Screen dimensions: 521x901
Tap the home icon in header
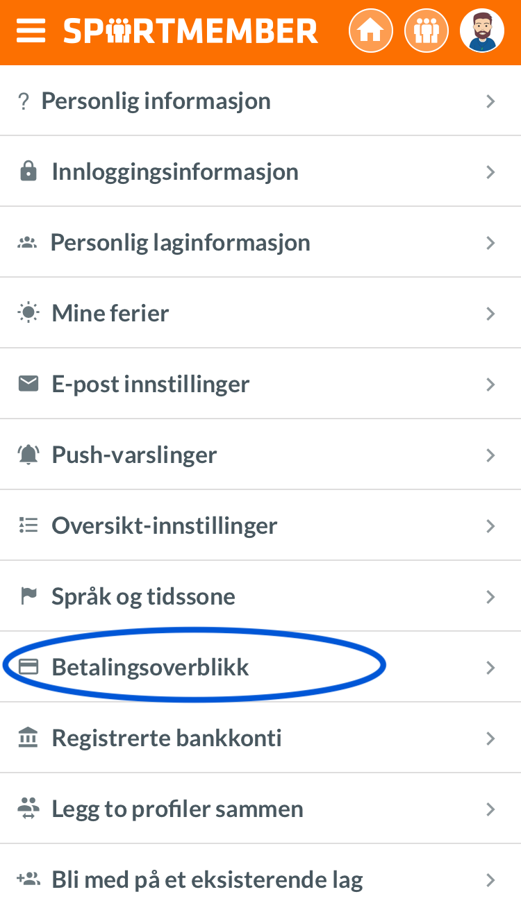[371, 31]
